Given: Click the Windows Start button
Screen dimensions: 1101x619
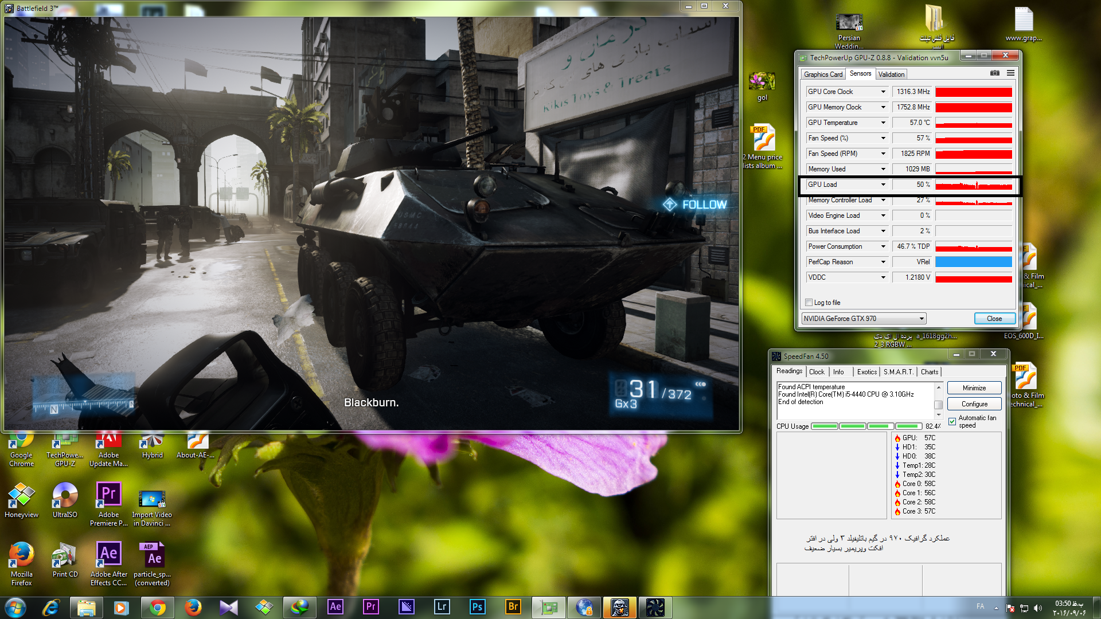Looking at the screenshot, I should 15,608.
